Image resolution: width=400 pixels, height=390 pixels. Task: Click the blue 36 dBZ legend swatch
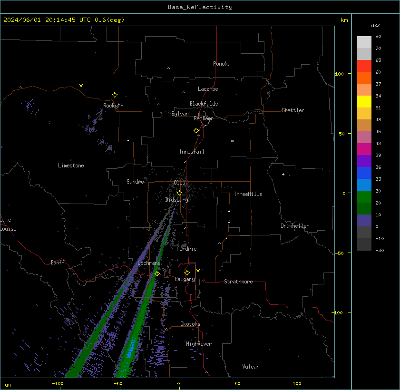tap(364, 173)
